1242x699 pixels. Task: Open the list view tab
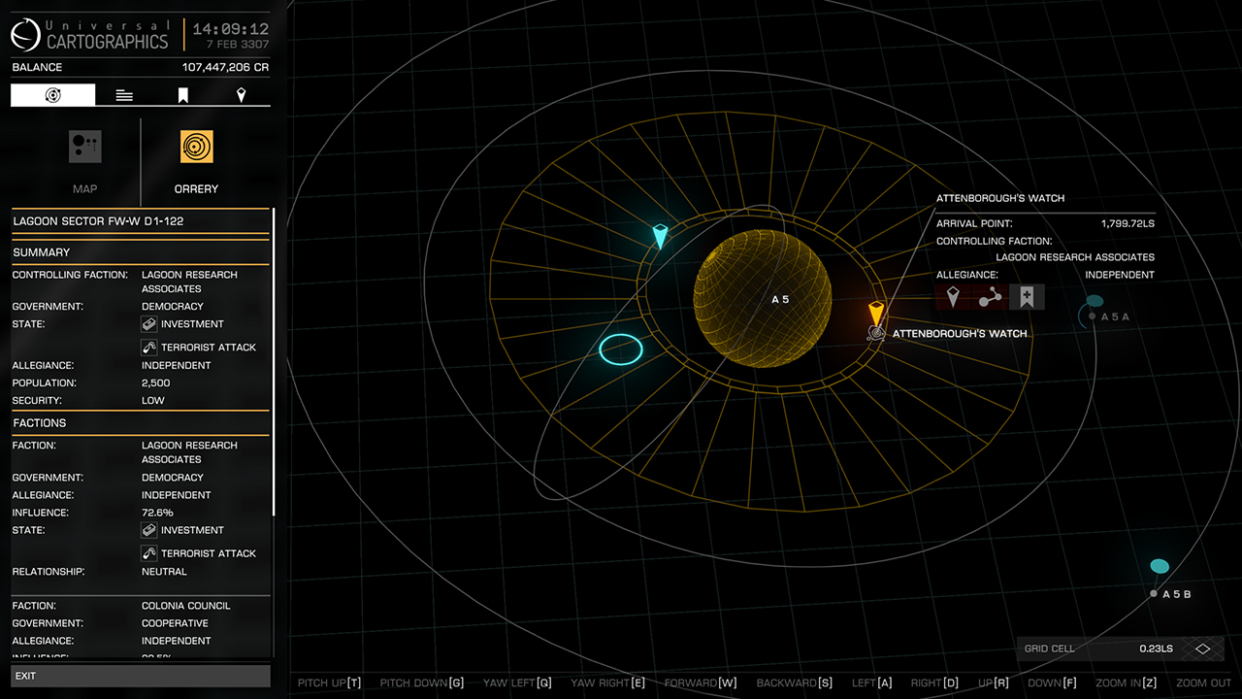[124, 95]
